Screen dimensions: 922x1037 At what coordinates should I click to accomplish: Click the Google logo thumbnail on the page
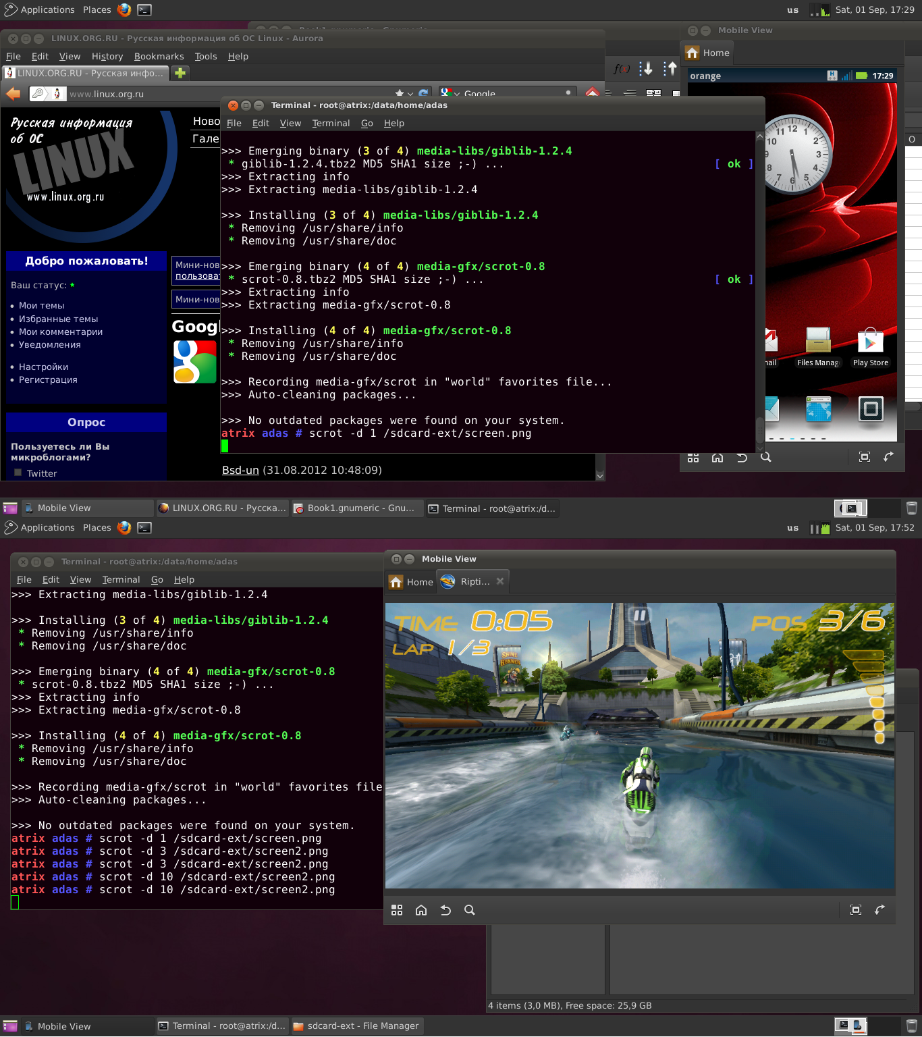pyautogui.click(x=195, y=362)
